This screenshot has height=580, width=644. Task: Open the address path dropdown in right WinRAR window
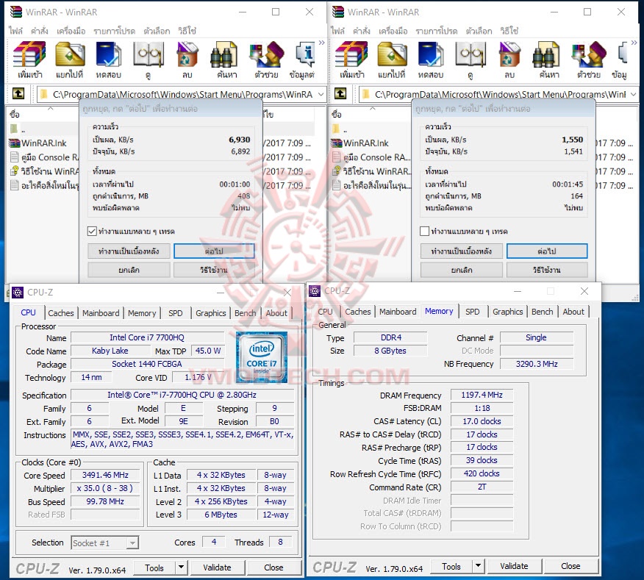633,95
